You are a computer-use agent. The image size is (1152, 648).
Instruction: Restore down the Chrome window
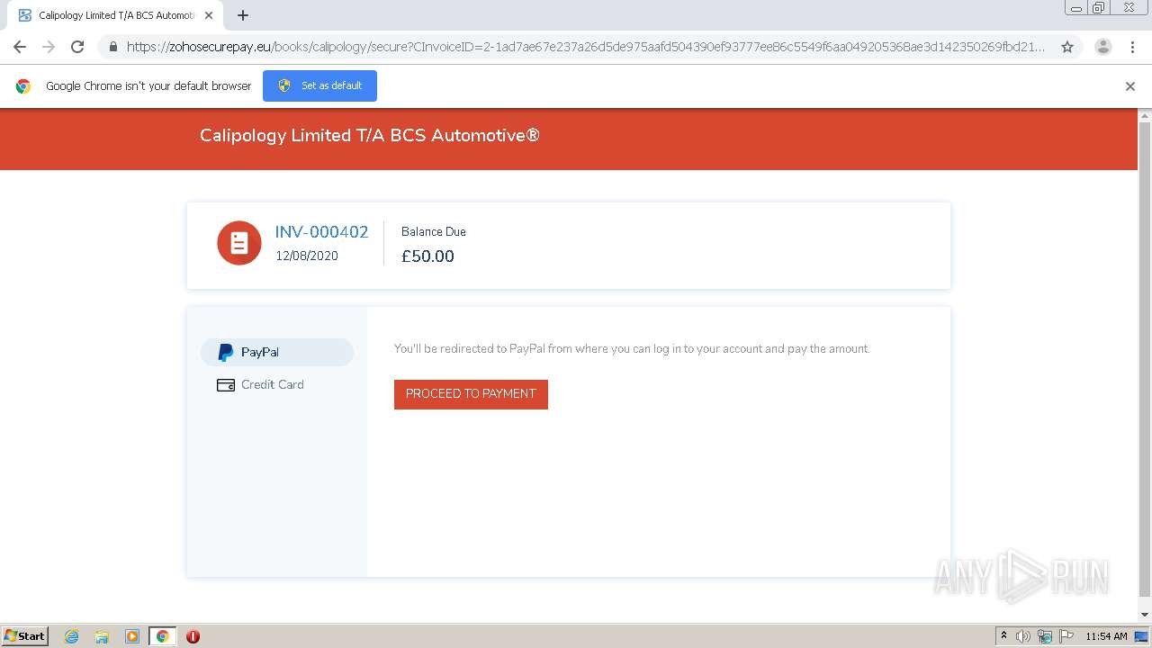[x=1099, y=8]
